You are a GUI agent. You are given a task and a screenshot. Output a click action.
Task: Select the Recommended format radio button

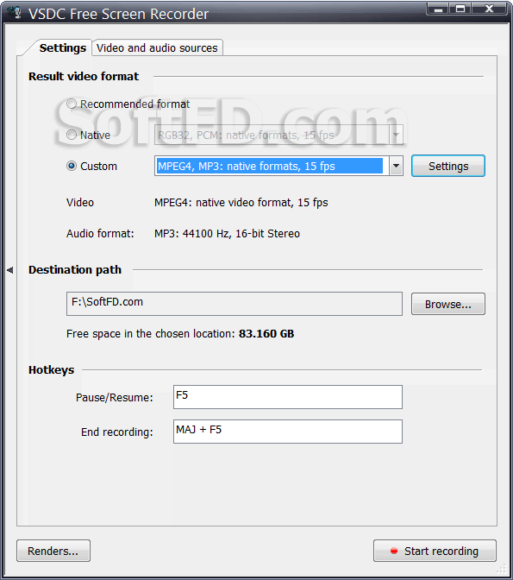(x=72, y=104)
